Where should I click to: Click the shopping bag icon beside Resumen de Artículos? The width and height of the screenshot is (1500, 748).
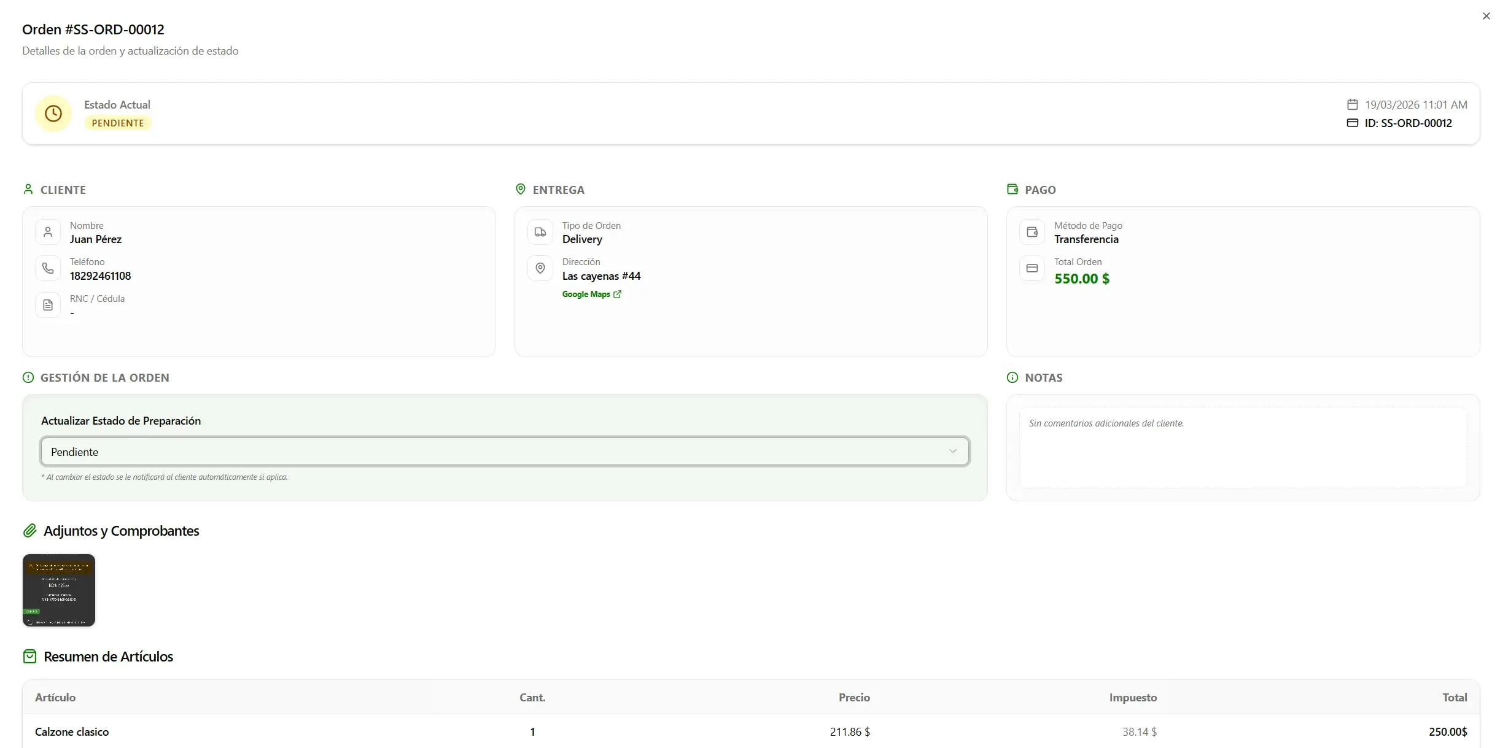[x=29, y=655]
